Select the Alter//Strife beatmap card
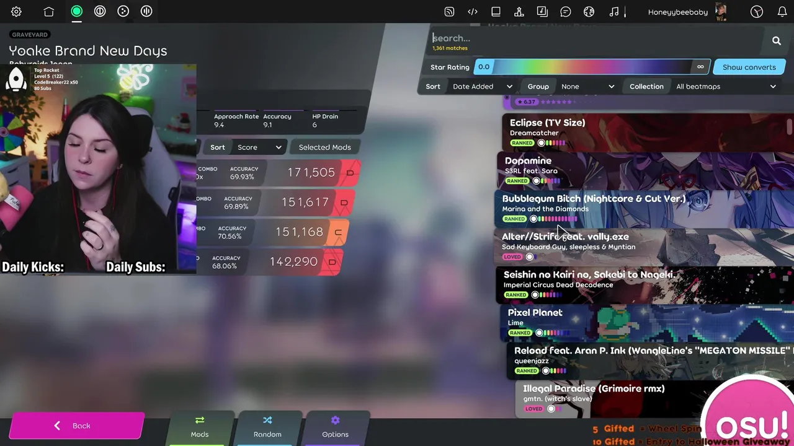 coord(644,246)
